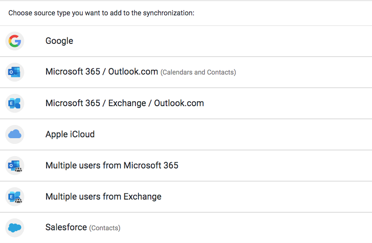The height and width of the screenshot is (243, 372).
Task: Click the Apple iCloud cloud icon
Action: [15, 134]
